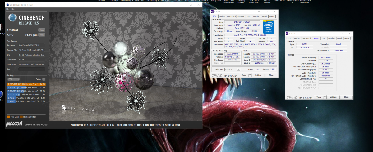Open Tools dropdown arrow in Memory-tab CPU-Z window
Image resolution: width=373 pixels, height=152 pixels.
tap(325, 97)
